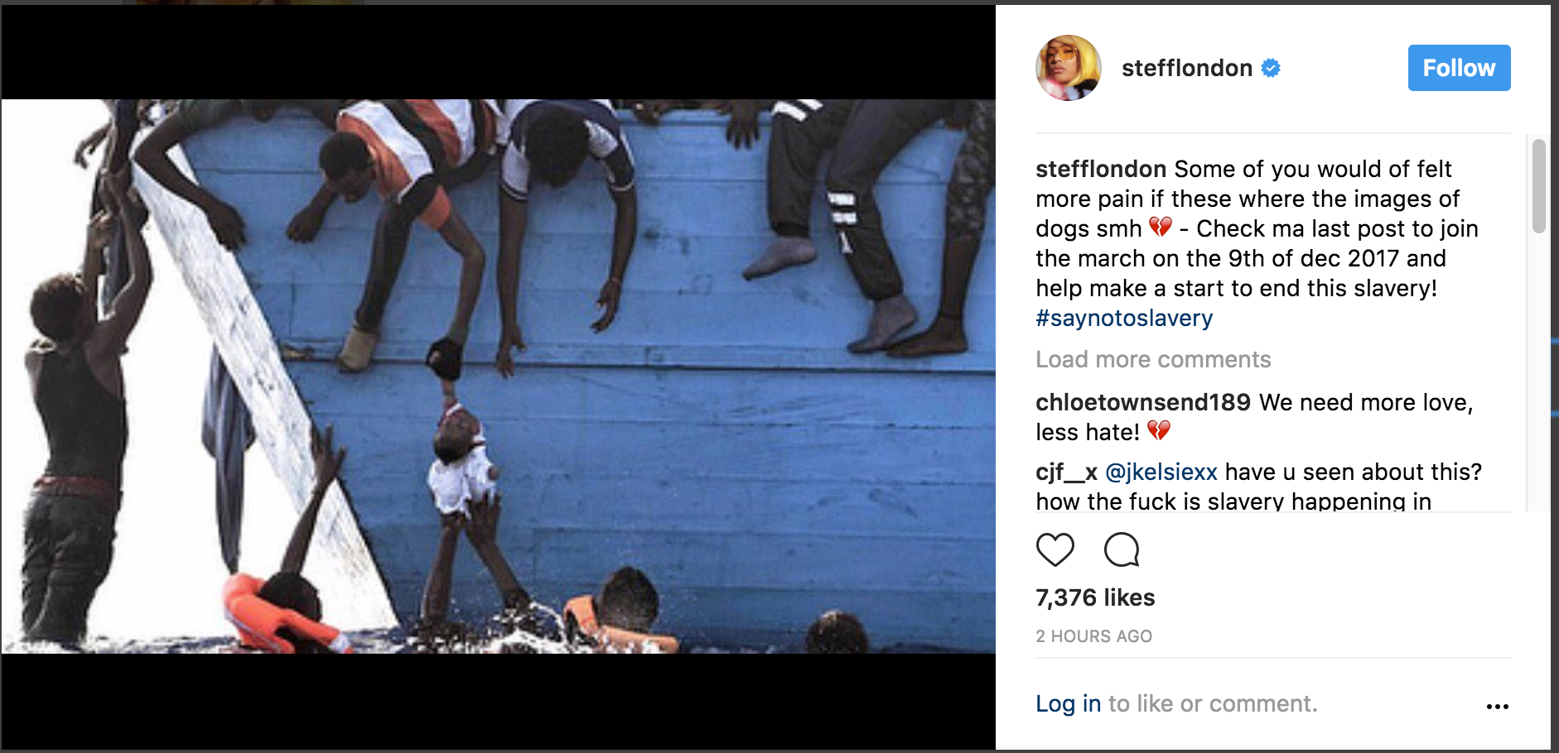Click the heart Like icon
The width and height of the screenshot is (1559, 753).
click(x=1055, y=549)
